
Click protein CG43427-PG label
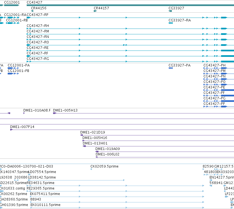[214, 98]
